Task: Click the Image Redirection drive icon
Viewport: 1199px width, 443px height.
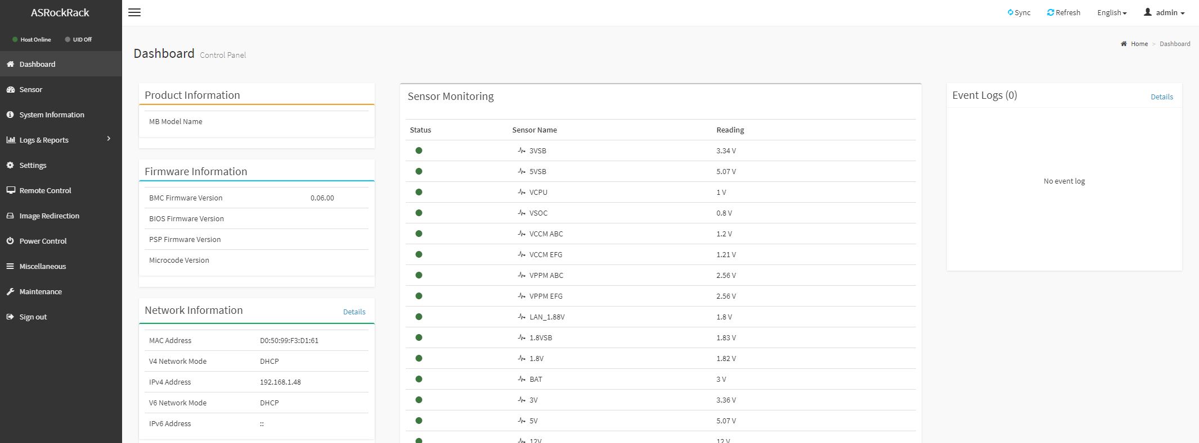Action: click(x=10, y=216)
